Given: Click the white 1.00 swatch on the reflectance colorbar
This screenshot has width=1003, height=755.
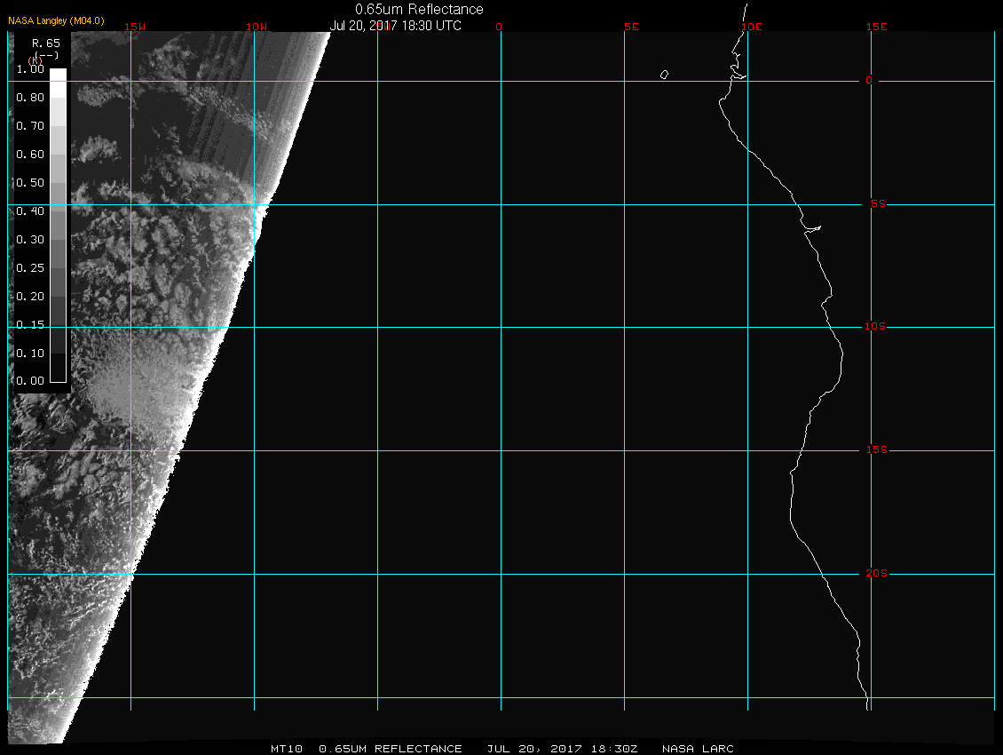Looking at the screenshot, I should (58, 75).
